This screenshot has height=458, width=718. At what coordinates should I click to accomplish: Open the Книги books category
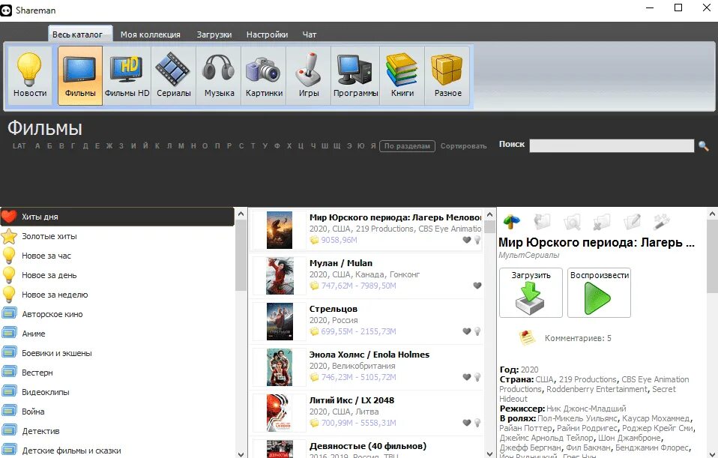(402, 76)
